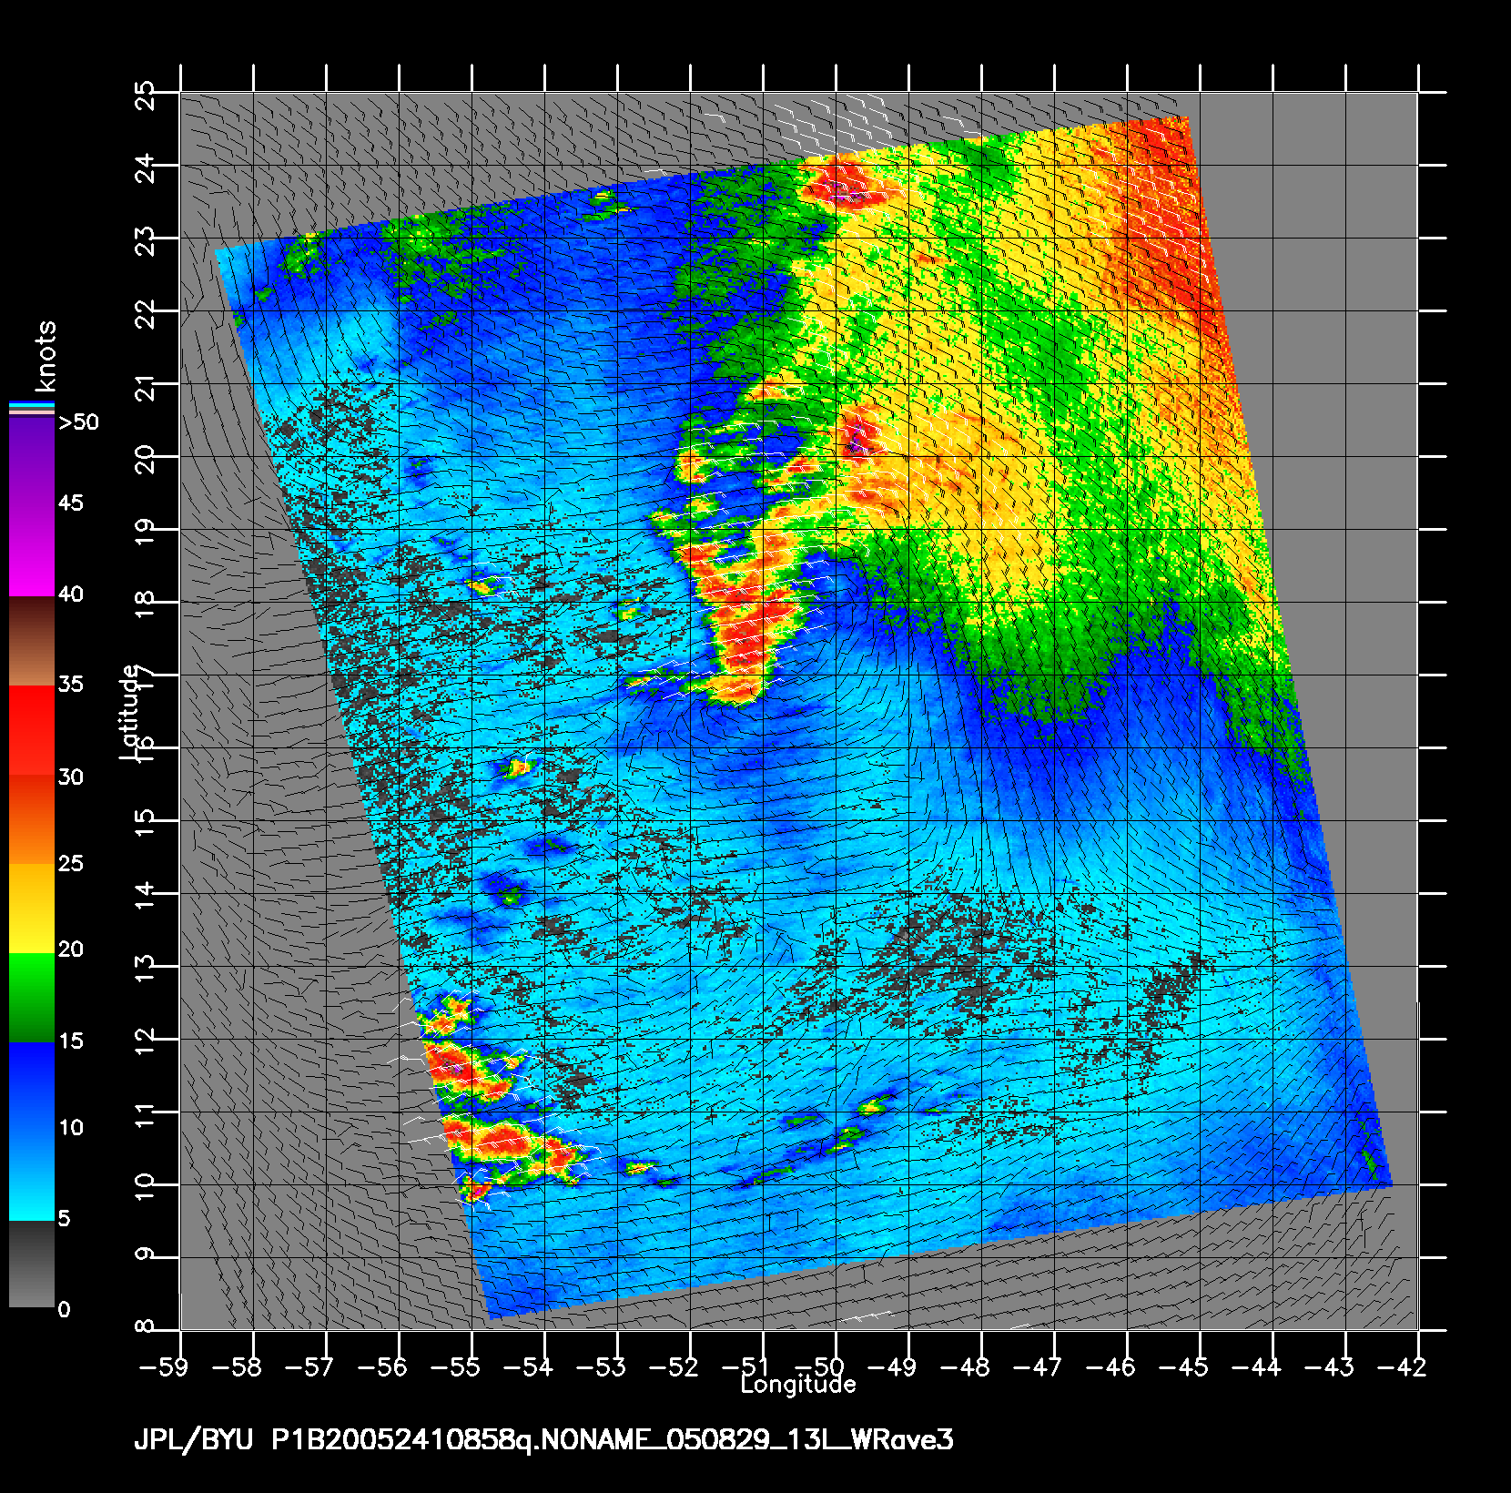Click the latitude tick label '11'
The width and height of the screenshot is (1511, 1493).
click(146, 1114)
